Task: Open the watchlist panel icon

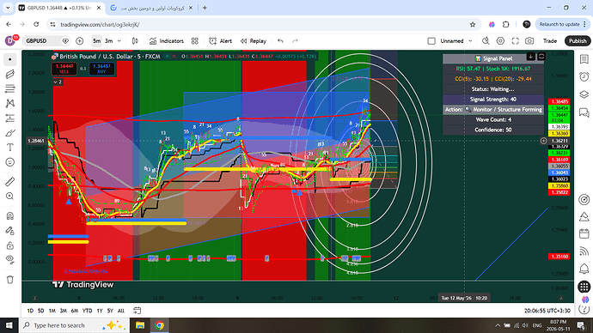Action: [584, 59]
